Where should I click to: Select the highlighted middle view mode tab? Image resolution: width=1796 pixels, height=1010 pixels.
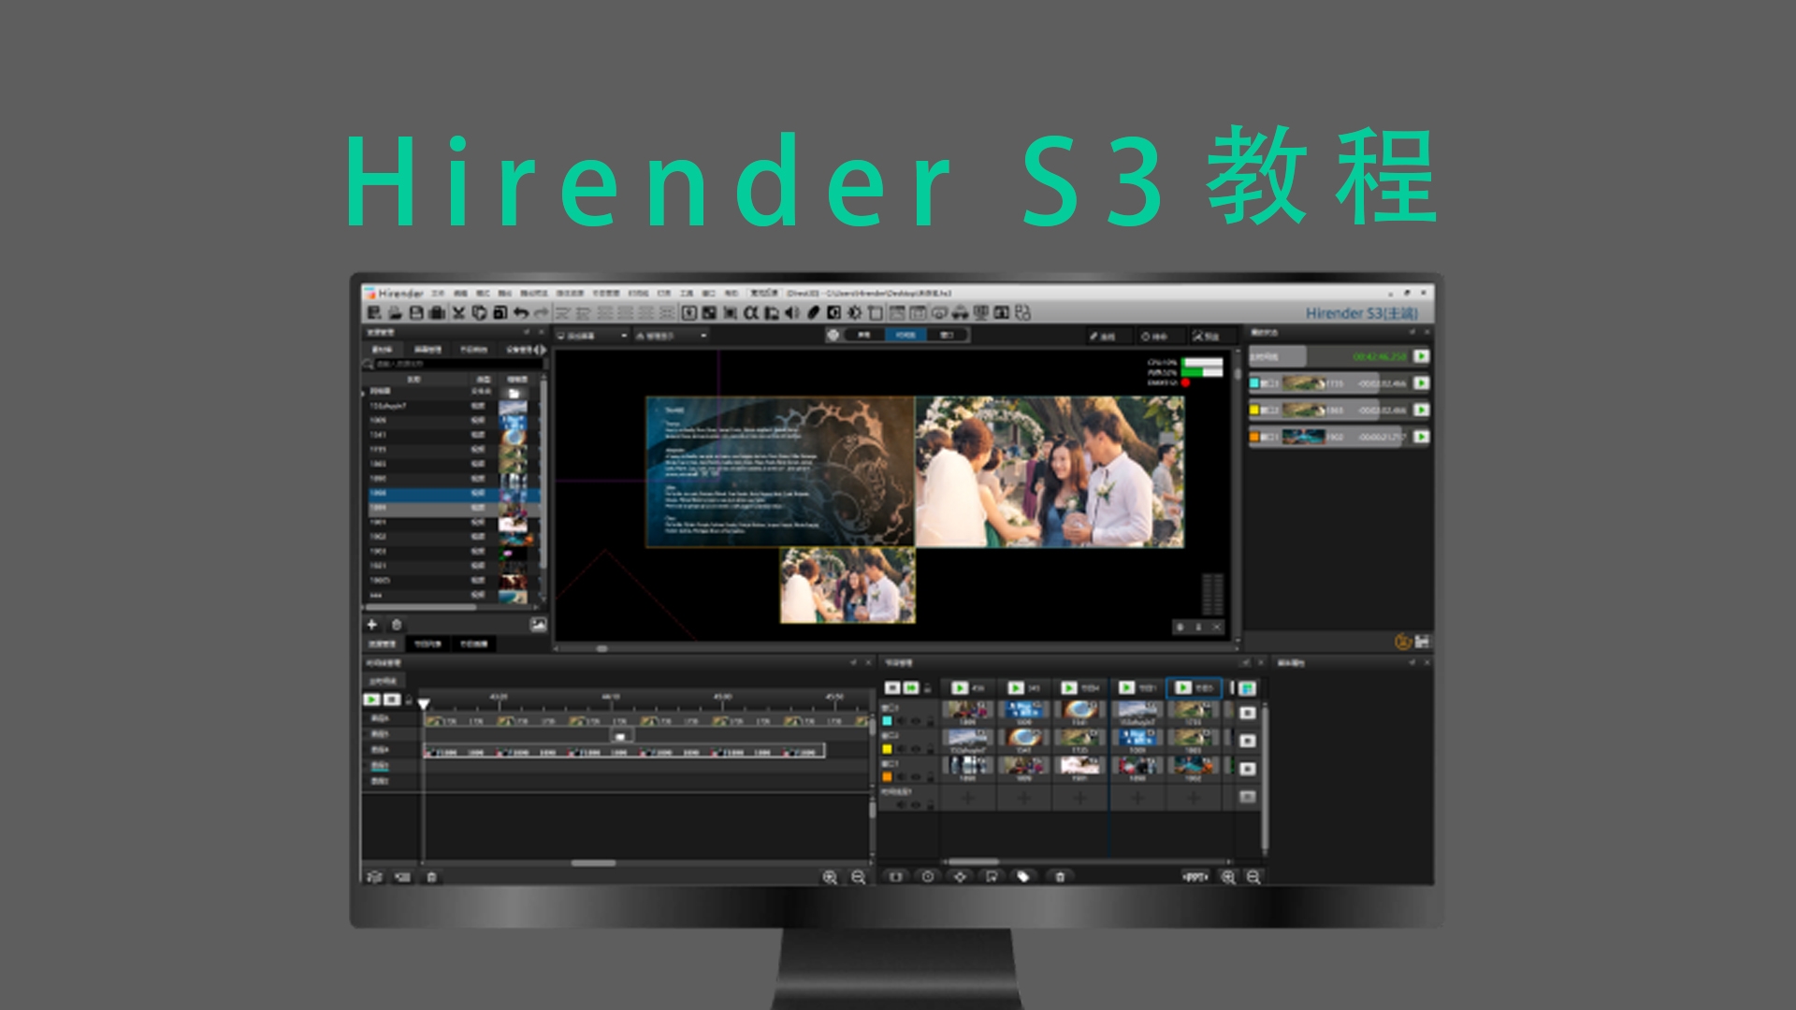[x=905, y=335]
